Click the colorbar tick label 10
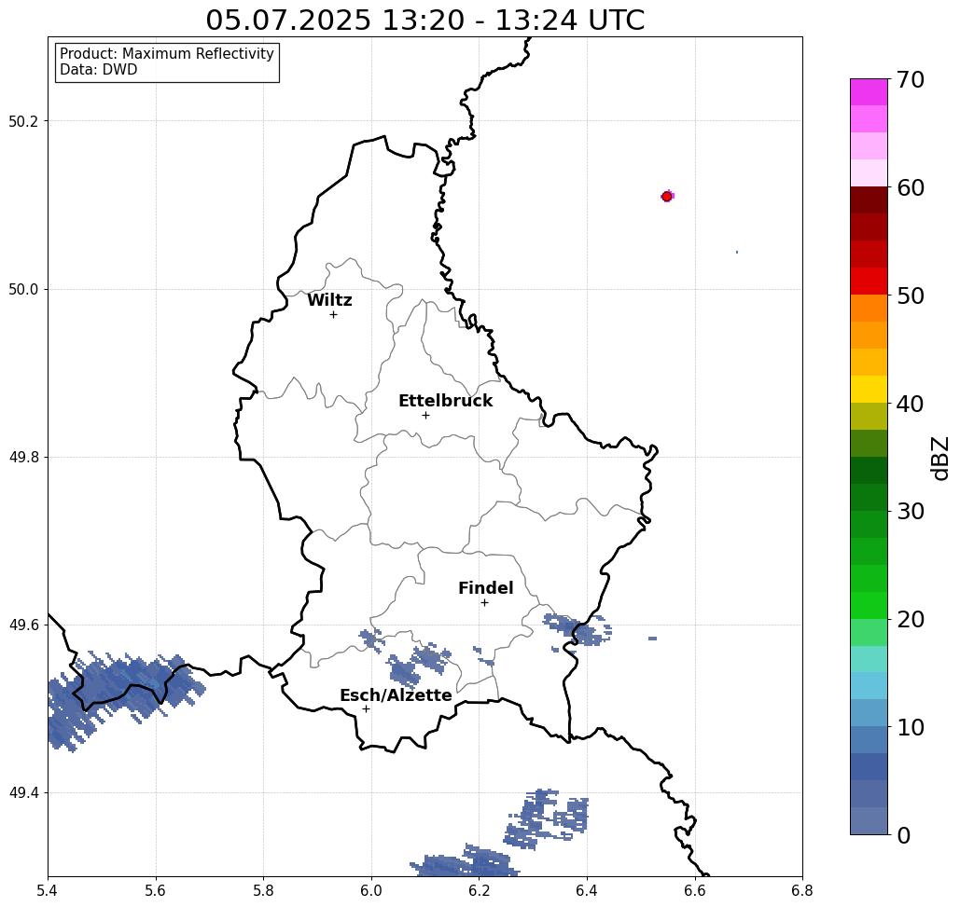Viewport: 960px width, 907px height. [911, 727]
